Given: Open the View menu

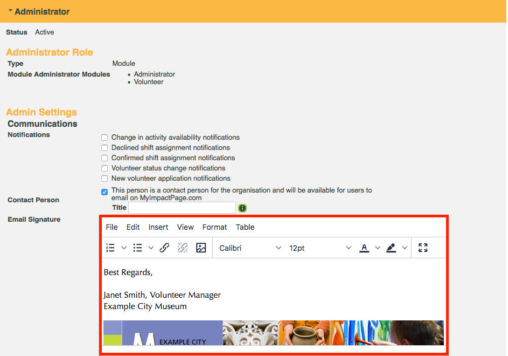Looking at the screenshot, I should [185, 227].
